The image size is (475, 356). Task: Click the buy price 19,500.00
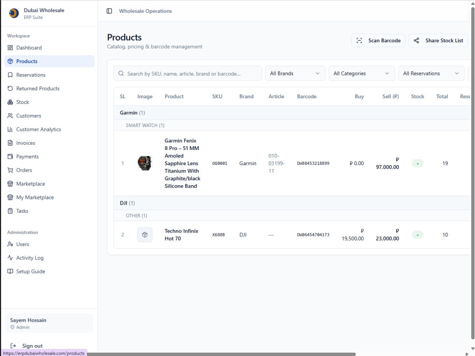pos(352,234)
